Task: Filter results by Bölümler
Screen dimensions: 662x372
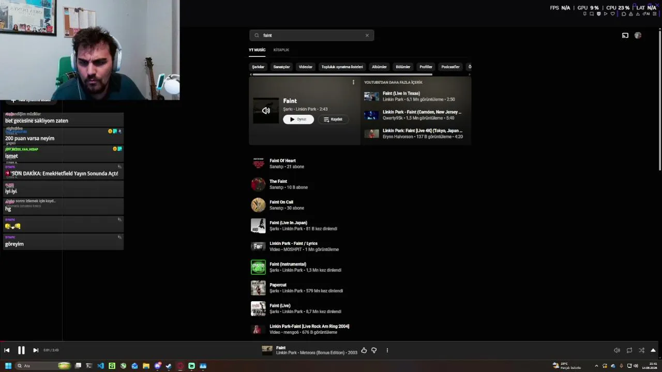Action: (403, 67)
